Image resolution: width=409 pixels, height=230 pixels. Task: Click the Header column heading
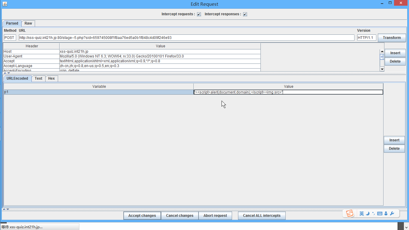pos(32,46)
